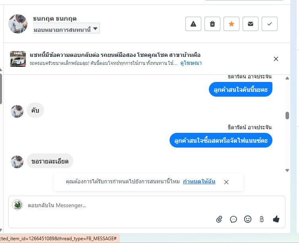Click the Yaris car ad thumbnail
Viewport: 299px width, 243px height.
click(x=18, y=59)
